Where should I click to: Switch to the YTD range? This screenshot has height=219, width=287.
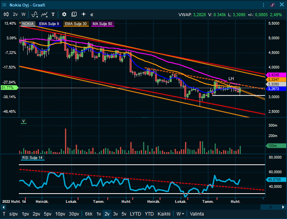(149, 214)
